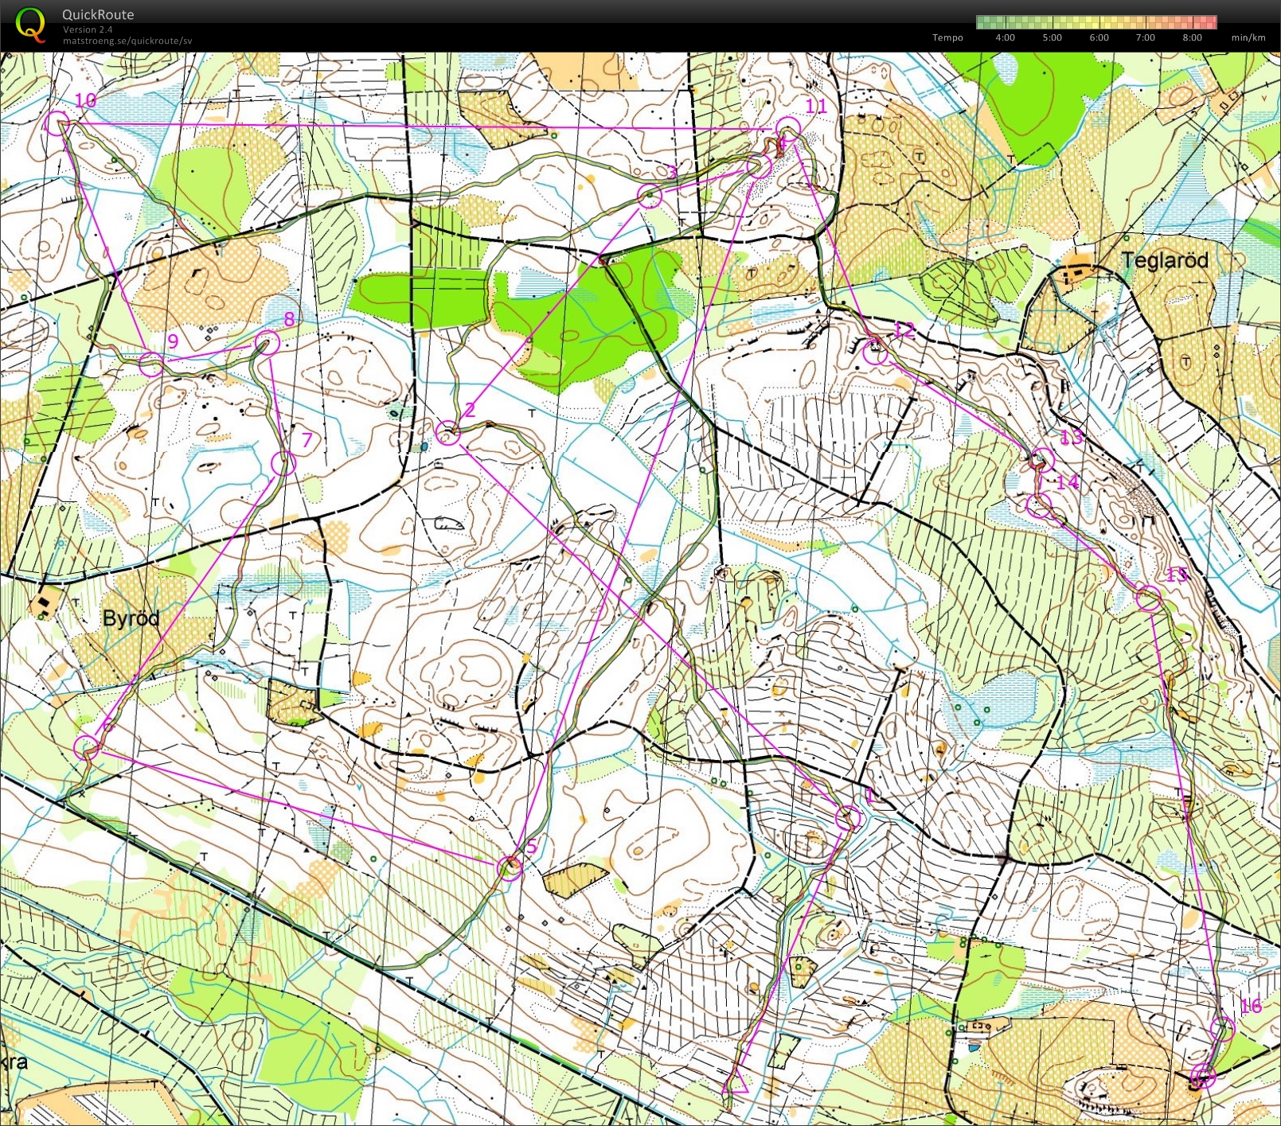
Task: Select control circle number 5
Action: (x=510, y=867)
